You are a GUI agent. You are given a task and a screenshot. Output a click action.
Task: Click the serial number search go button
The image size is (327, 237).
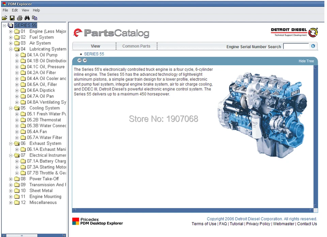(313, 46)
